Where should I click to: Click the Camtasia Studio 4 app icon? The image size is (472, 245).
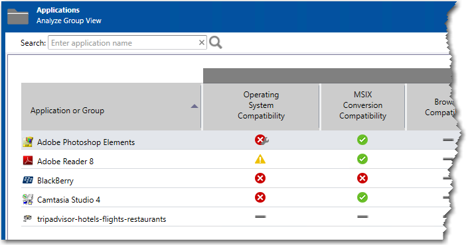[x=28, y=199]
